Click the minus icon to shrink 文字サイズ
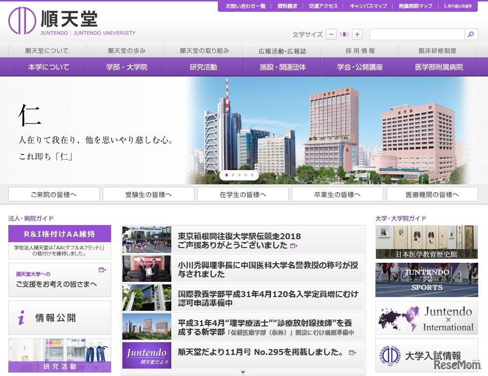Screen dimensions: 488x376 point(331,35)
